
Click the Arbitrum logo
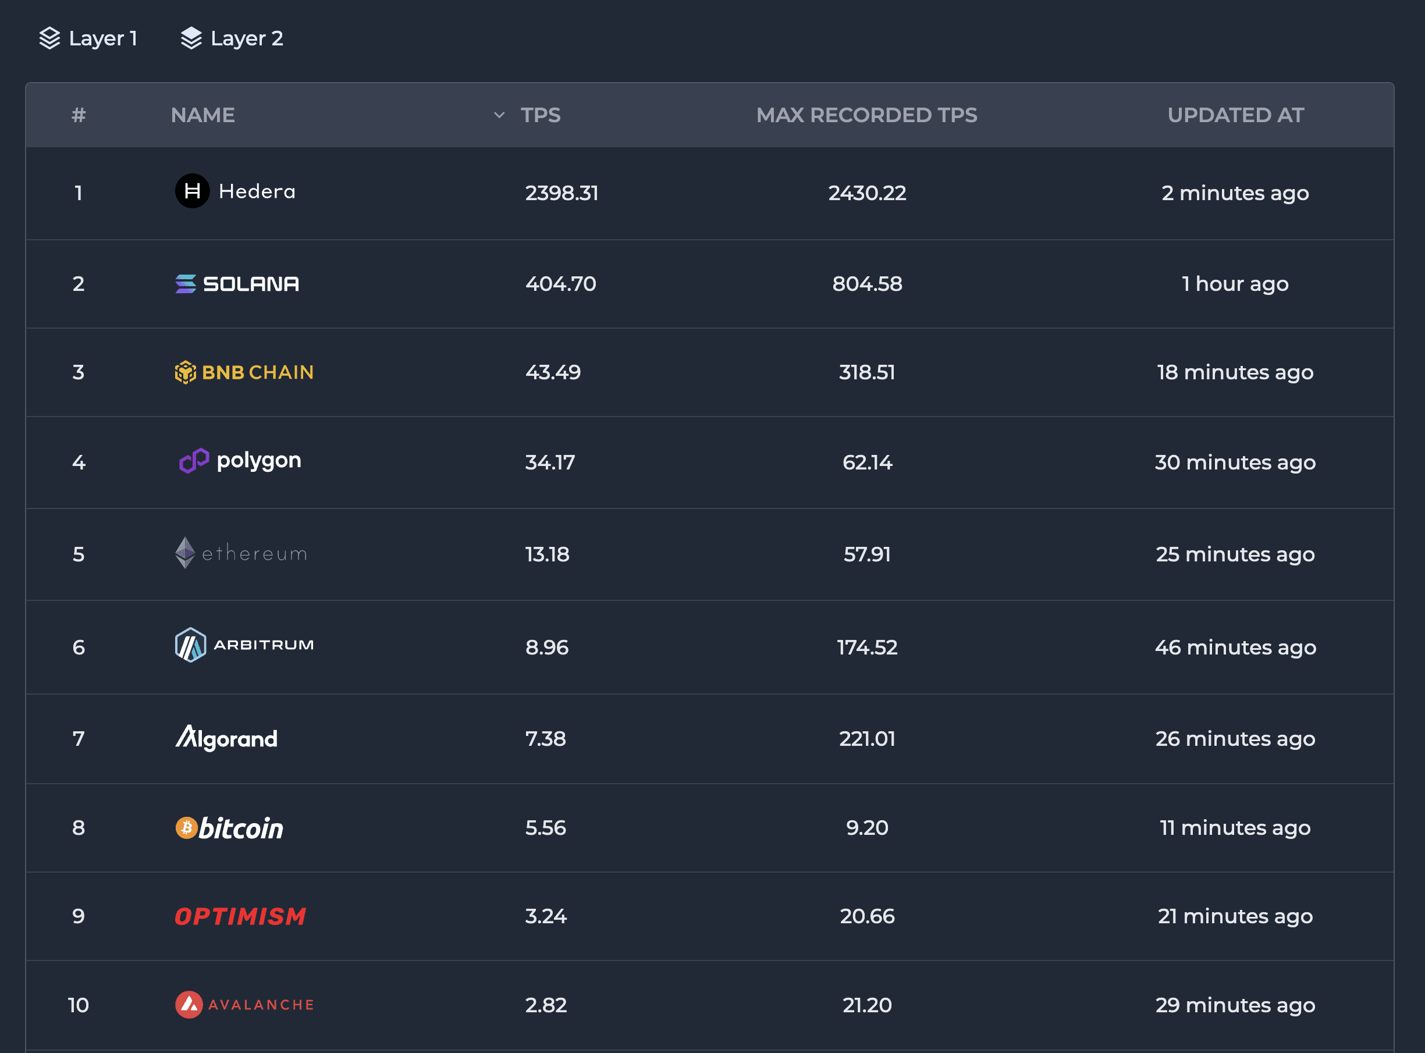244,645
